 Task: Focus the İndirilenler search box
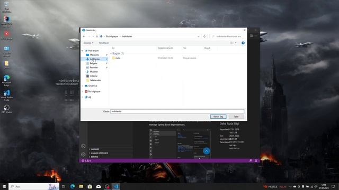click(x=227, y=36)
